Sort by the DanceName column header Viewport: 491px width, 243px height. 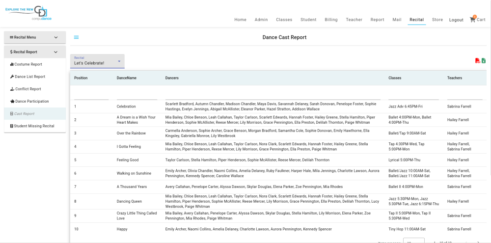click(x=127, y=78)
